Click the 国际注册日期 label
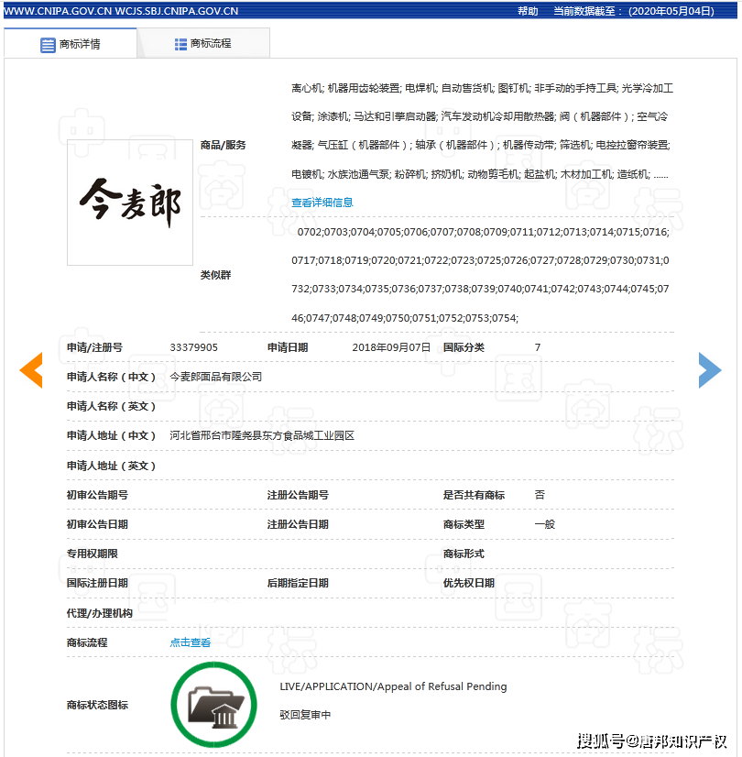This screenshot has width=742, height=757. point(97,583)
